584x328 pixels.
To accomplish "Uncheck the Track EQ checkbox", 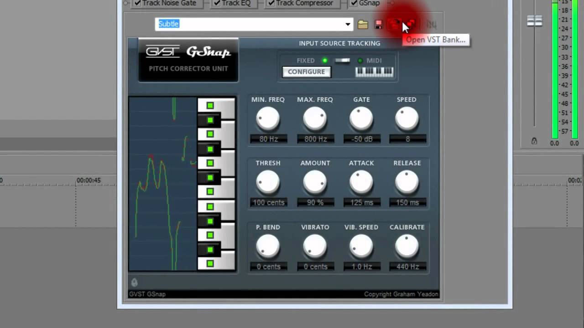I will [x=217, y=3].
